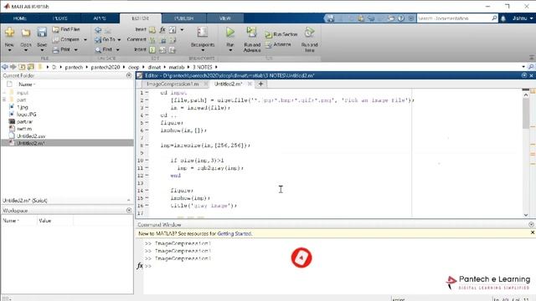
Task: Select the ImageCompression1.m editor tab
Action: [x=173, y=84]
